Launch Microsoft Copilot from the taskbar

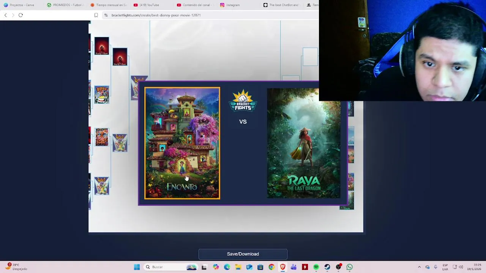click(x=216, y=267)
